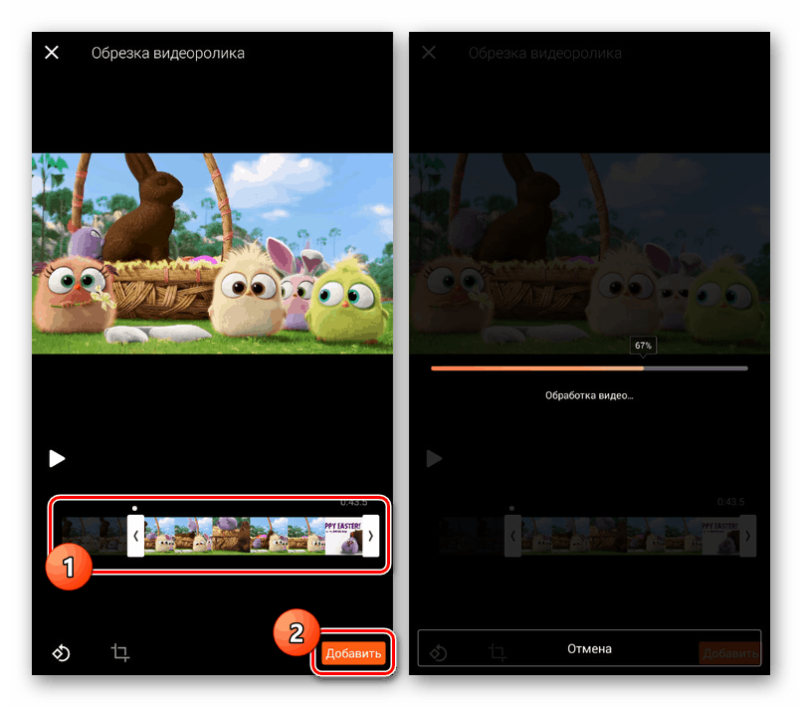Tap the dimmed play icon in right screen
The width and height of the screenshot is (802, 707).
tap(434, 458)
